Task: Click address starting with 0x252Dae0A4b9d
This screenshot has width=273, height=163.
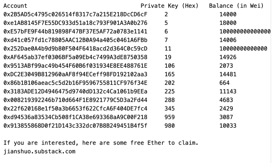Action: click(75, 48)
